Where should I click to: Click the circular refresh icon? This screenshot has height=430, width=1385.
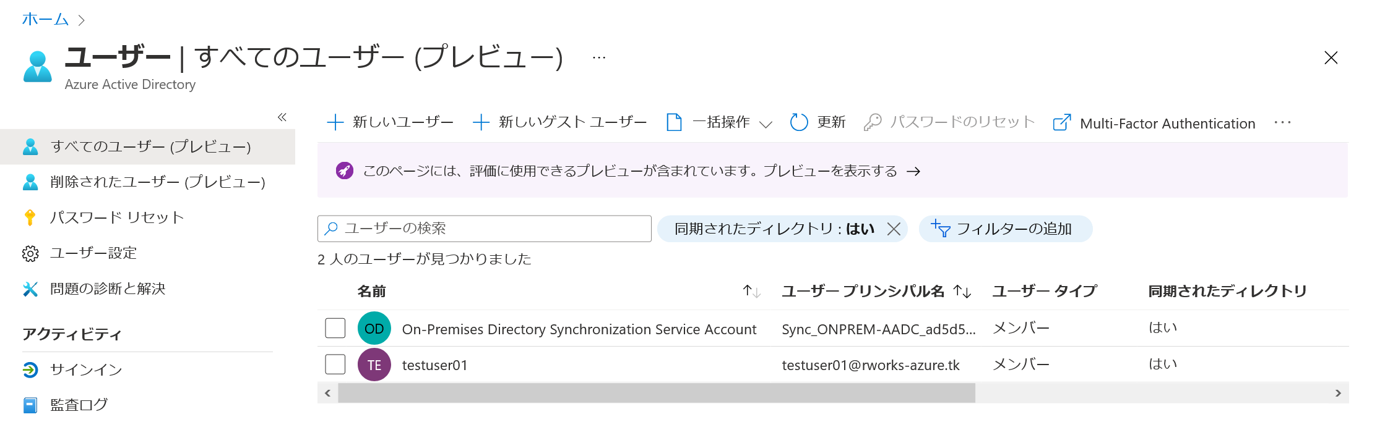point(799,122)
